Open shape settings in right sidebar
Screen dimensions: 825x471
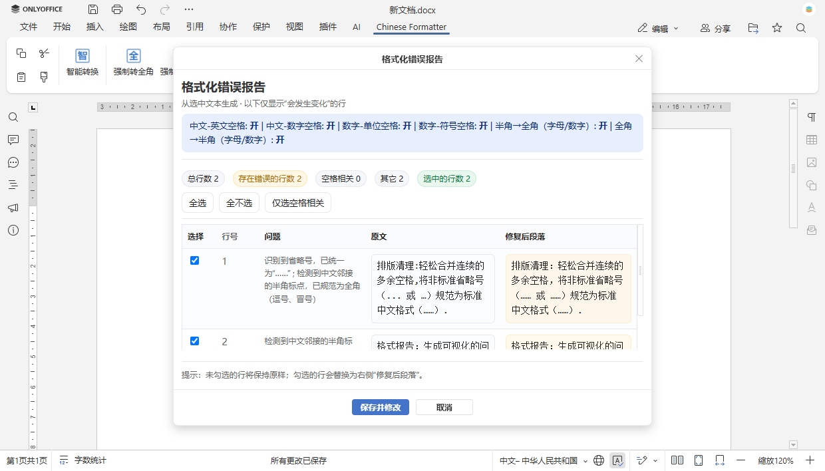tap(812, 185)
